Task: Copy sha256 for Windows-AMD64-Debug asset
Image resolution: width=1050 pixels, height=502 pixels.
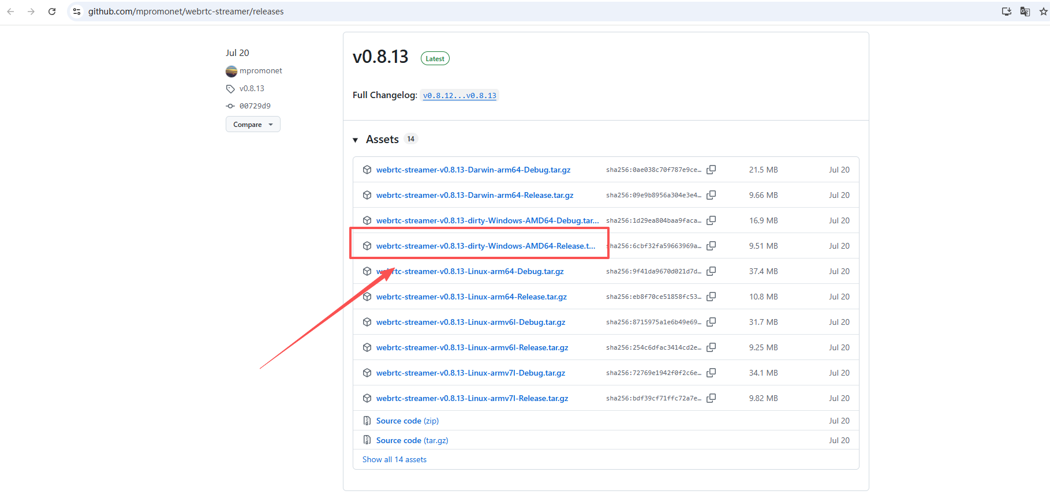Action: click(x=711, y=220)
